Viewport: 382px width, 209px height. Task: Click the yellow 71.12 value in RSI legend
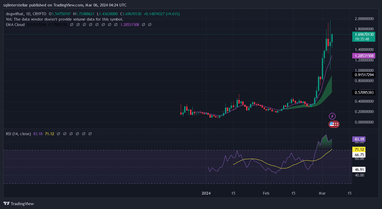[x=49, y=134]
